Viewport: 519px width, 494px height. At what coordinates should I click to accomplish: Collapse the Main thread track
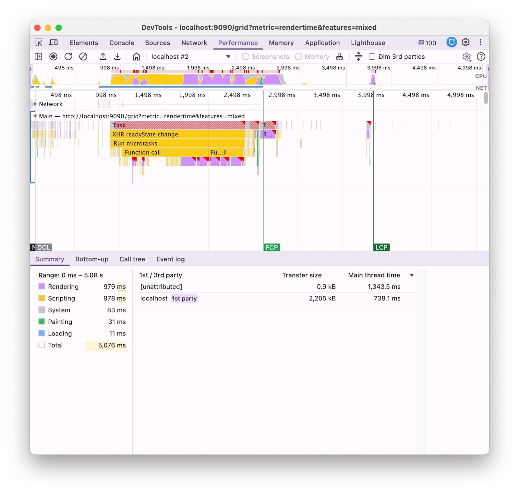tap(35, 116)
